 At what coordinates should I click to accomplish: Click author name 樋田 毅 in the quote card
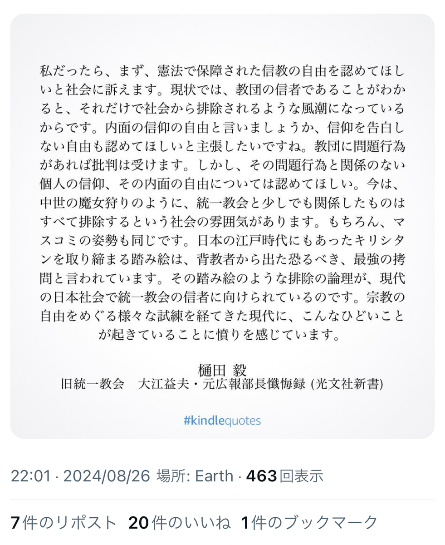pyautogui.click(x=222, y=368)
